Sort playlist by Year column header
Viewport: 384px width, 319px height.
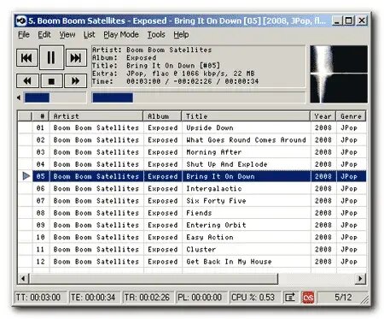(x=323, y=116)
